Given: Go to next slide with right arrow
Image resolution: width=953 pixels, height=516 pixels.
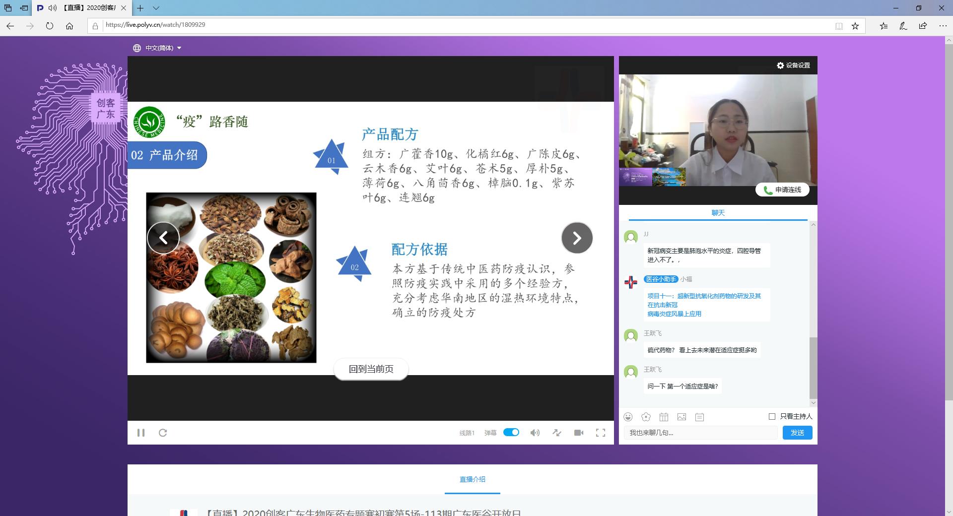Looking at the screenshot, I should tap(577, 238).
